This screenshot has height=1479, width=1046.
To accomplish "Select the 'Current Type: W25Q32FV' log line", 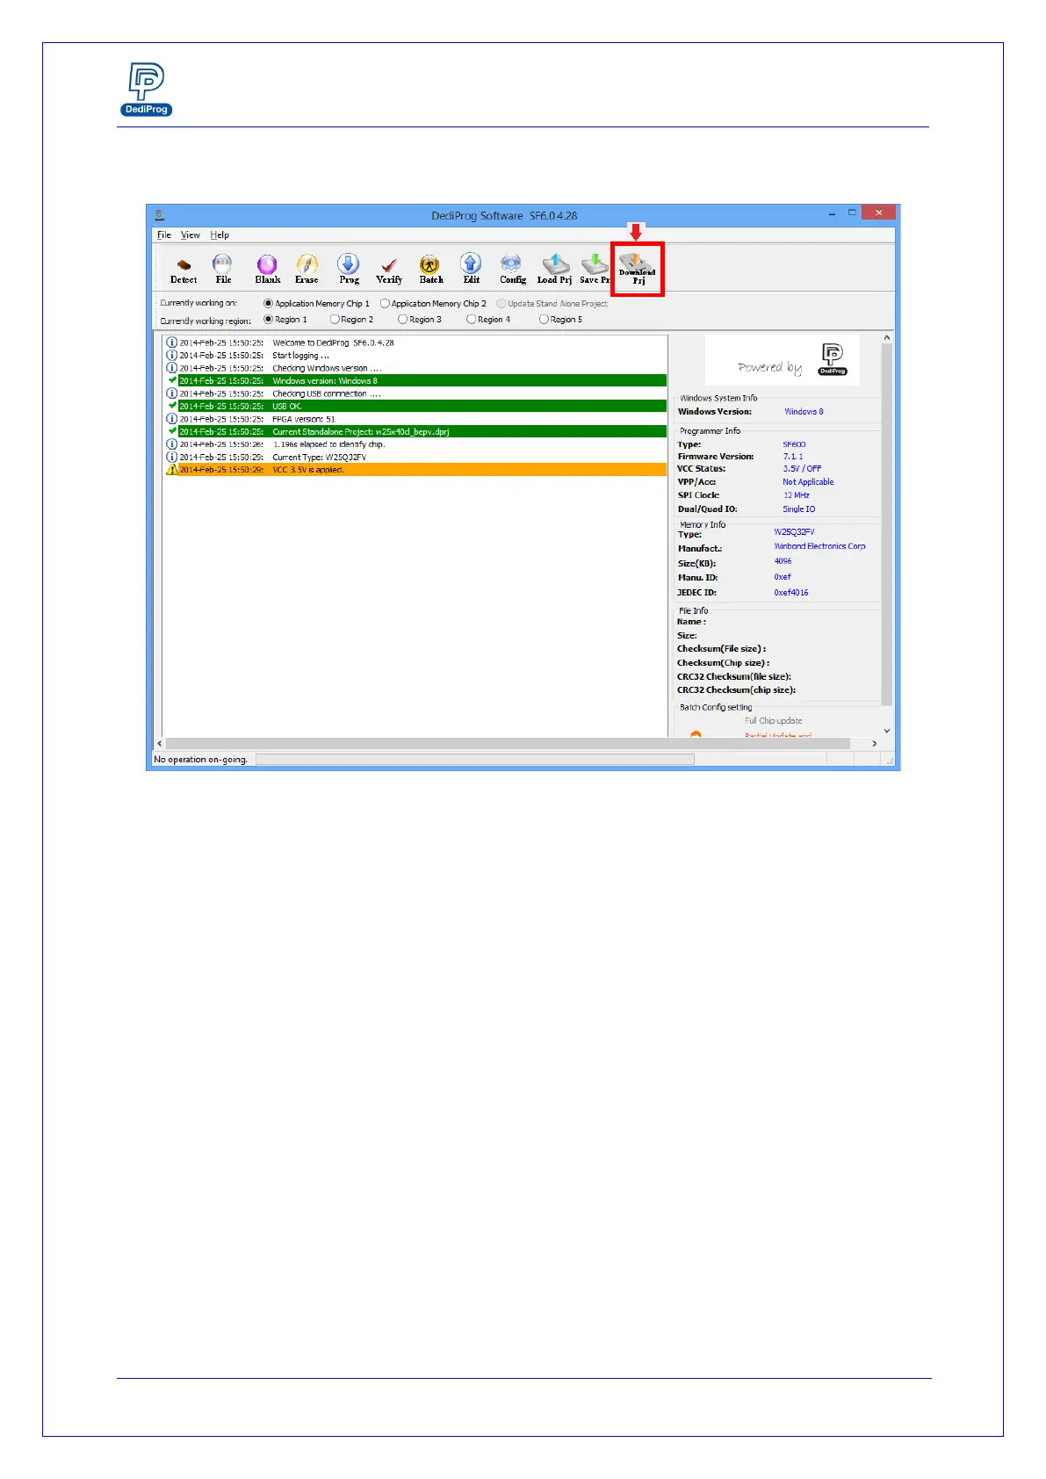I will [x=415, y=458].
